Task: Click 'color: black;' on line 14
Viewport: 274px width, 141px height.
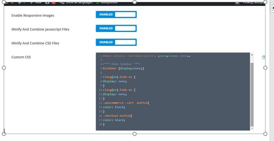Action: (x=114, y=107)
